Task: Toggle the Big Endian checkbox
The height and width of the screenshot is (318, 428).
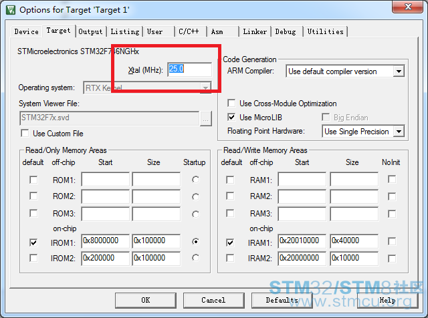Action: tap(326, 118)
